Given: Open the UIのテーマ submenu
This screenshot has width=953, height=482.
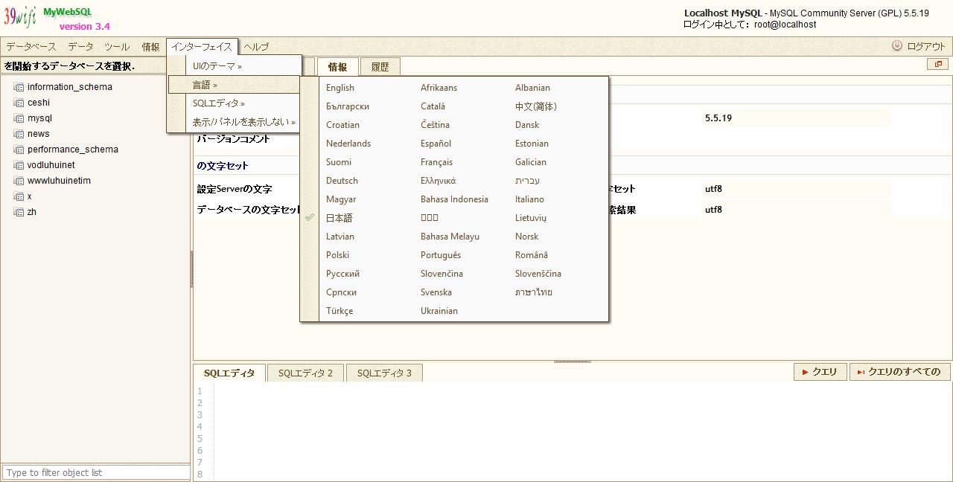Looking at the screenshot, I should coord(234,66).
